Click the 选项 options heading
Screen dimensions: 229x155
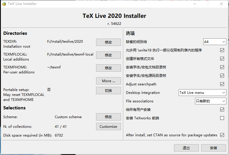[x=130, y=33]
